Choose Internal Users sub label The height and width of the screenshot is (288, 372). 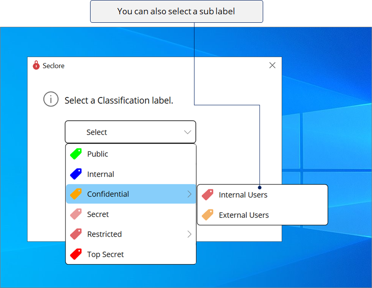click(243, 194)
